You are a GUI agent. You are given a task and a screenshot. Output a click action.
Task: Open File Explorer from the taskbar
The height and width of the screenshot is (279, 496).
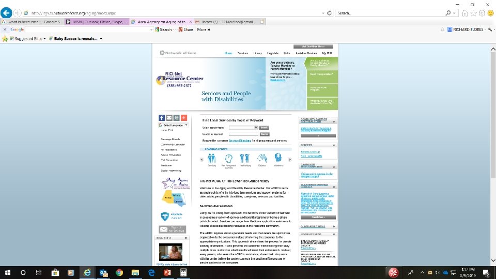(x=135, y=272)
